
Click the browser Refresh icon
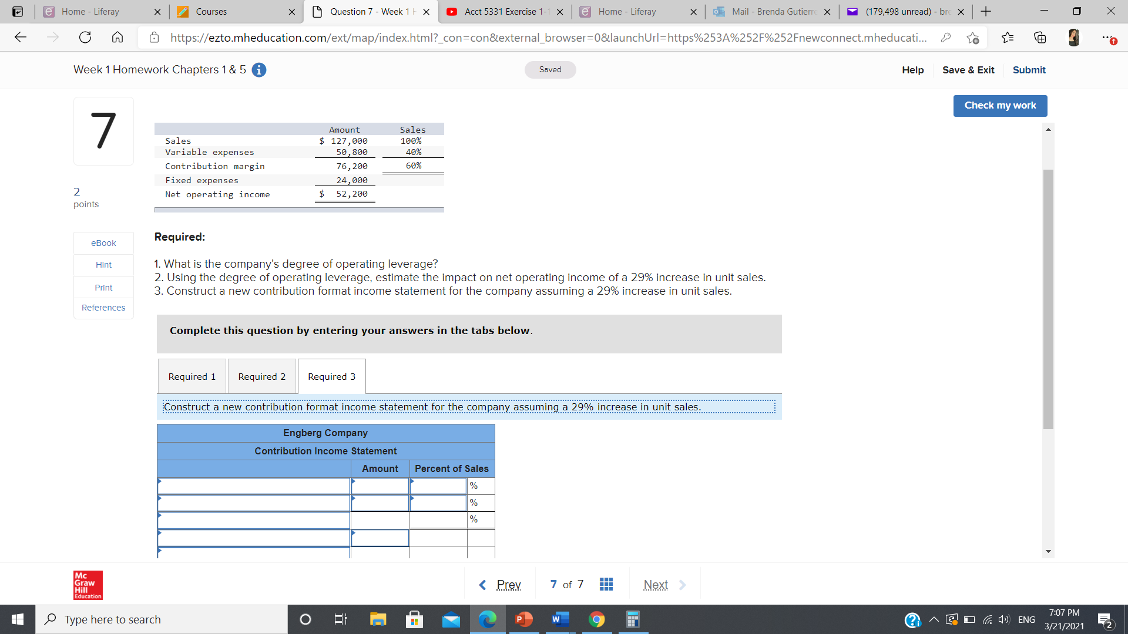point(85,37)
